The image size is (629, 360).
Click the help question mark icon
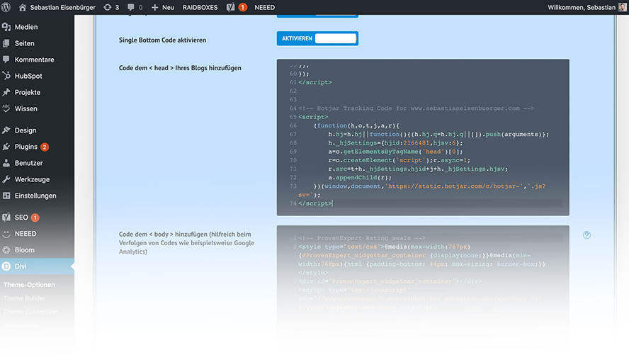(x=586, y=235)
